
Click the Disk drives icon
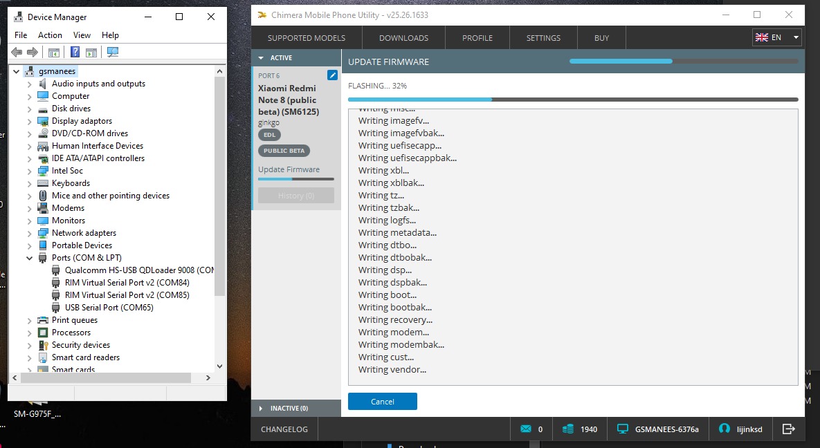click(x=43, y=109)
